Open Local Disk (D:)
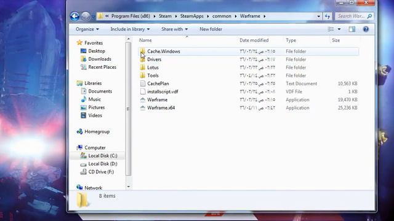The height and width of the screenshot is (221, 394). point(103,164)
